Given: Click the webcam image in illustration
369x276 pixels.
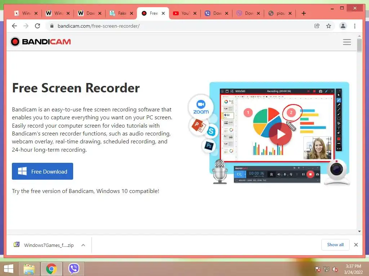Looking at the screenshot, I should coord(337,172).
